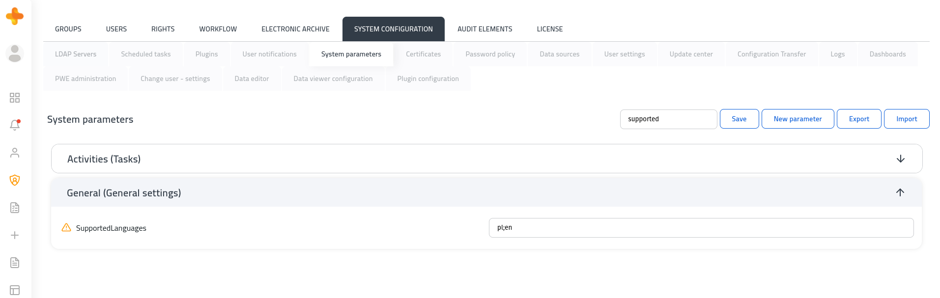The width and height of the screenshot is (940, 298).
Task: Click New parameter button
Action: (798, 119)
